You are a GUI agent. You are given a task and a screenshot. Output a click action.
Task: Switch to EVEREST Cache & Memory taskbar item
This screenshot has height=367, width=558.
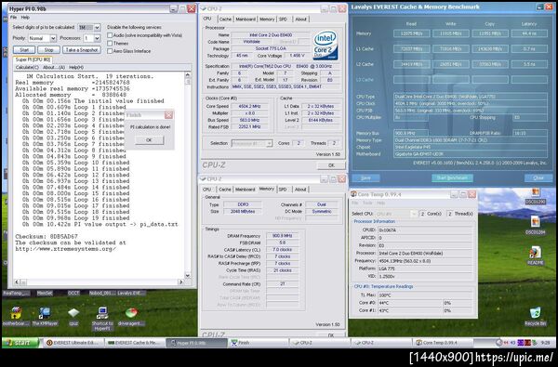[135, 343]
